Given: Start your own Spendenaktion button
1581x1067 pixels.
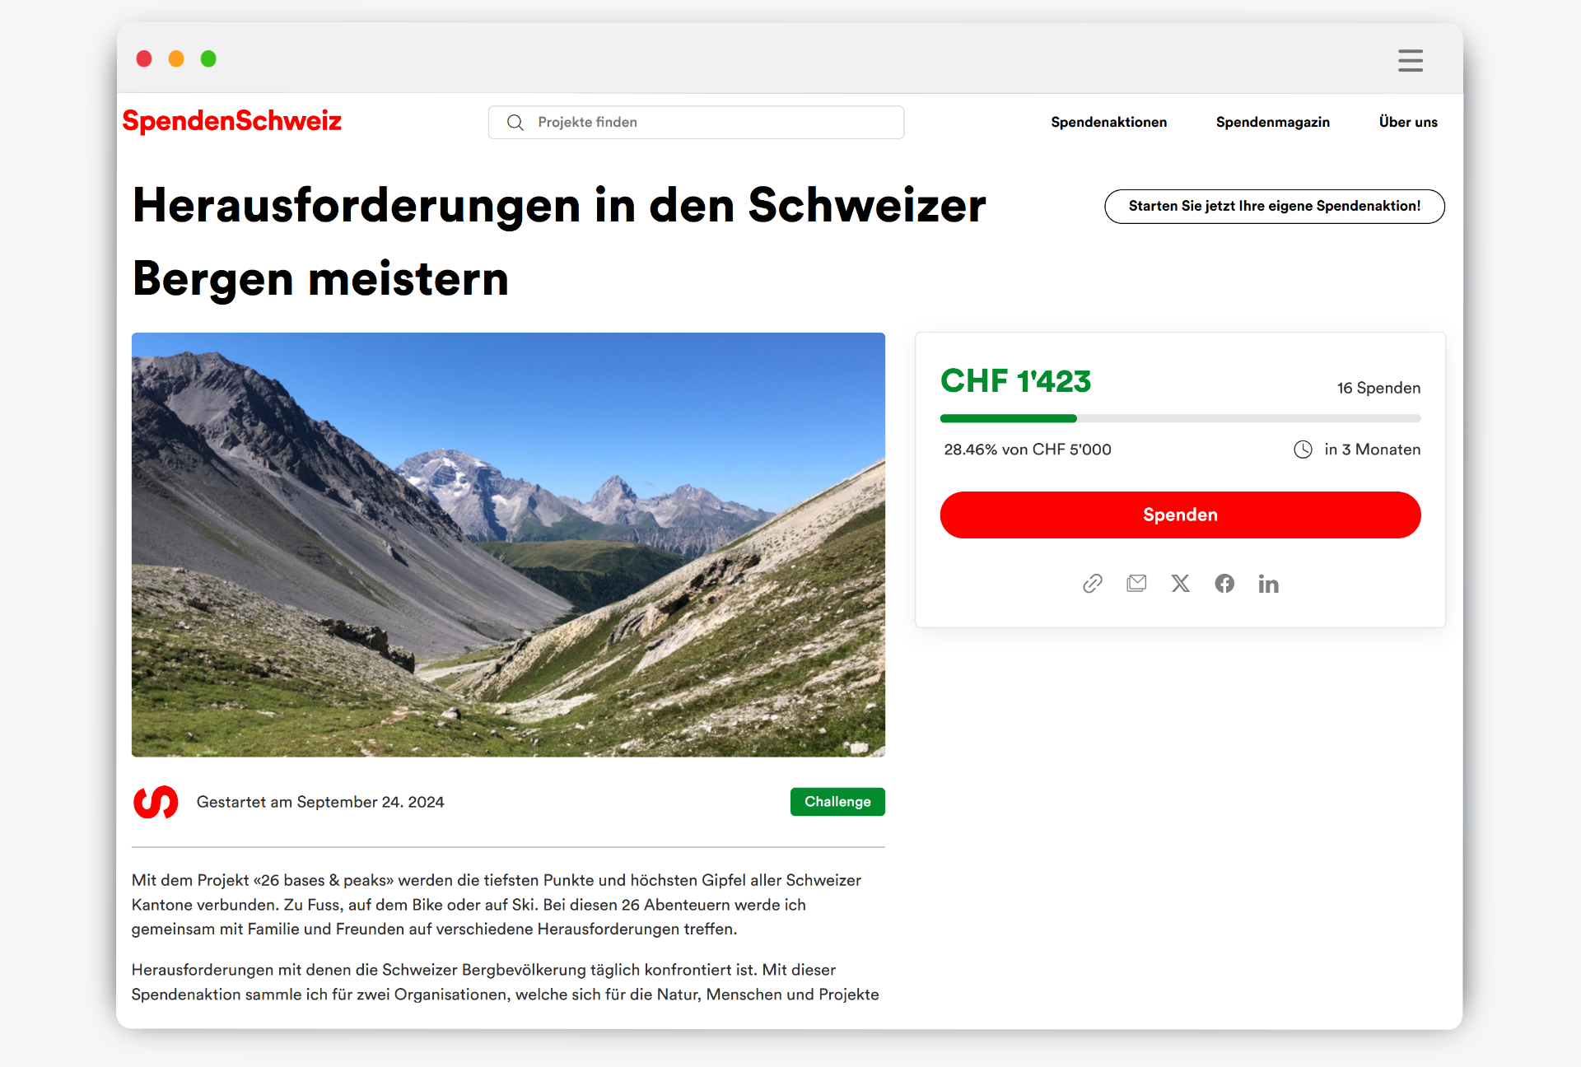Looking at the screenshot, I should [1274, 206].
